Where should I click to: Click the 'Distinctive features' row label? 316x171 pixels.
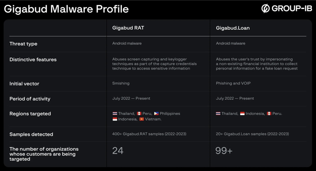click(33, 60)
